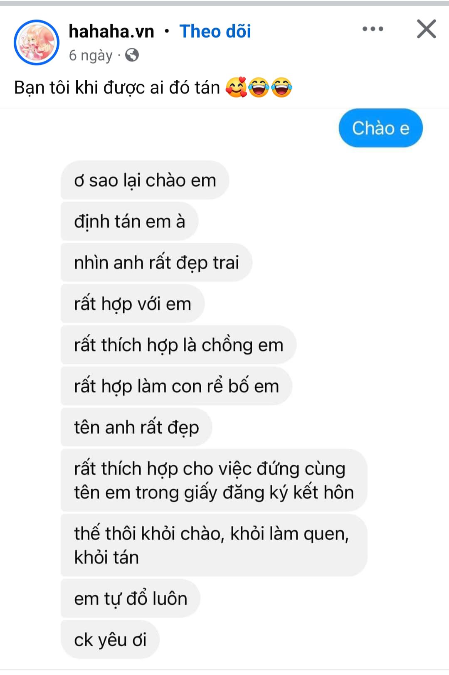This screenshot has height=675, width=449.
Task: Click the 6 ngày post timestamp
Action: [91, 55]
